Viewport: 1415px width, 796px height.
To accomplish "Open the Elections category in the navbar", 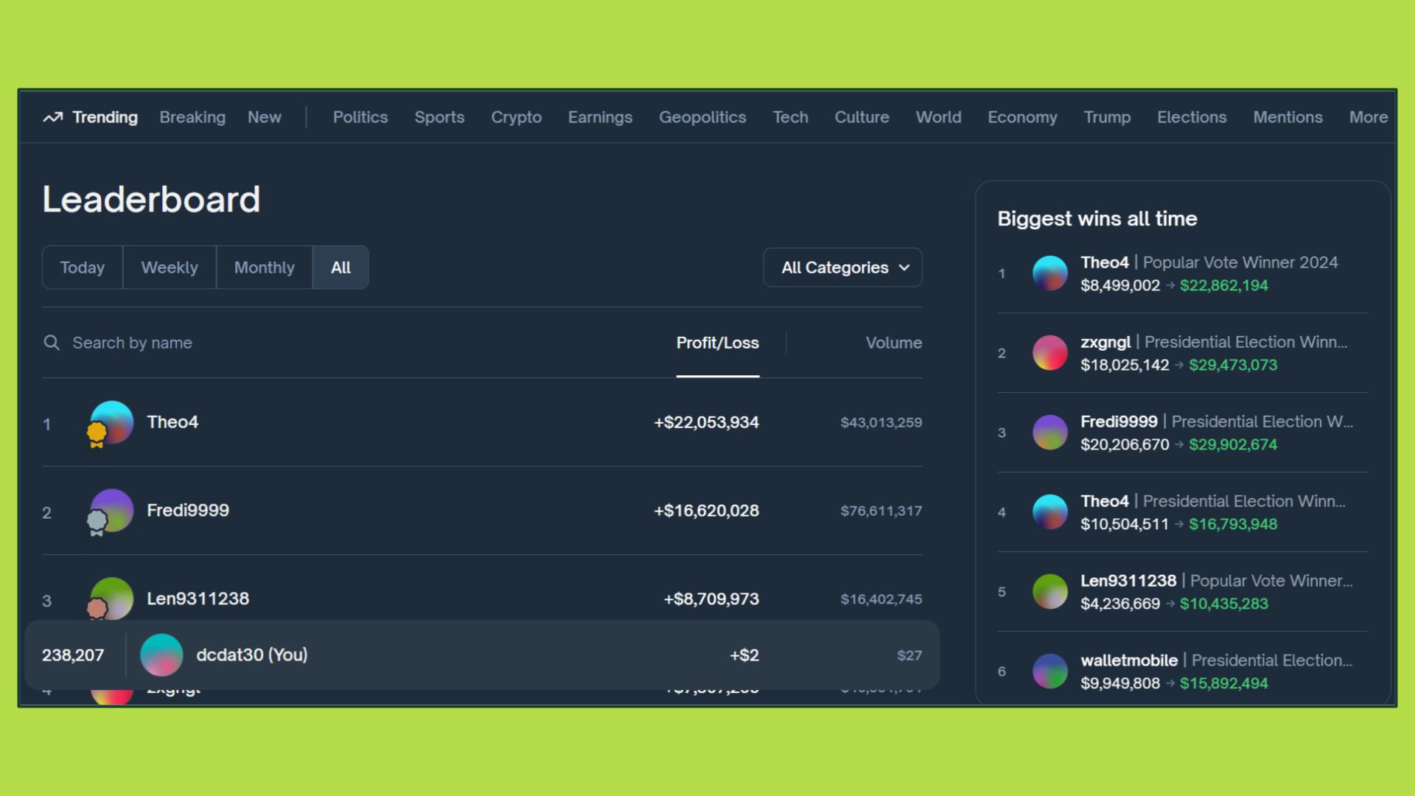I will tap(1192, 117).
